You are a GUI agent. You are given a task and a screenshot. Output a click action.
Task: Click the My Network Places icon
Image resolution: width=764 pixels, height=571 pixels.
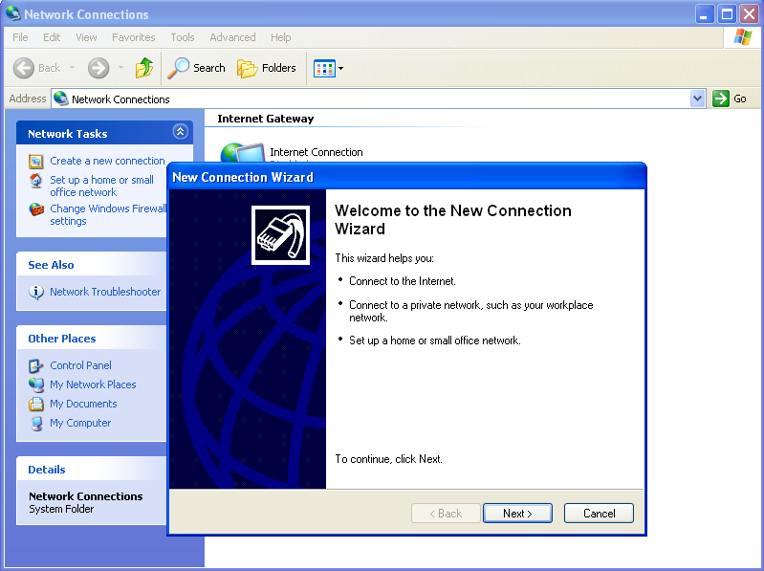[35, 384]
